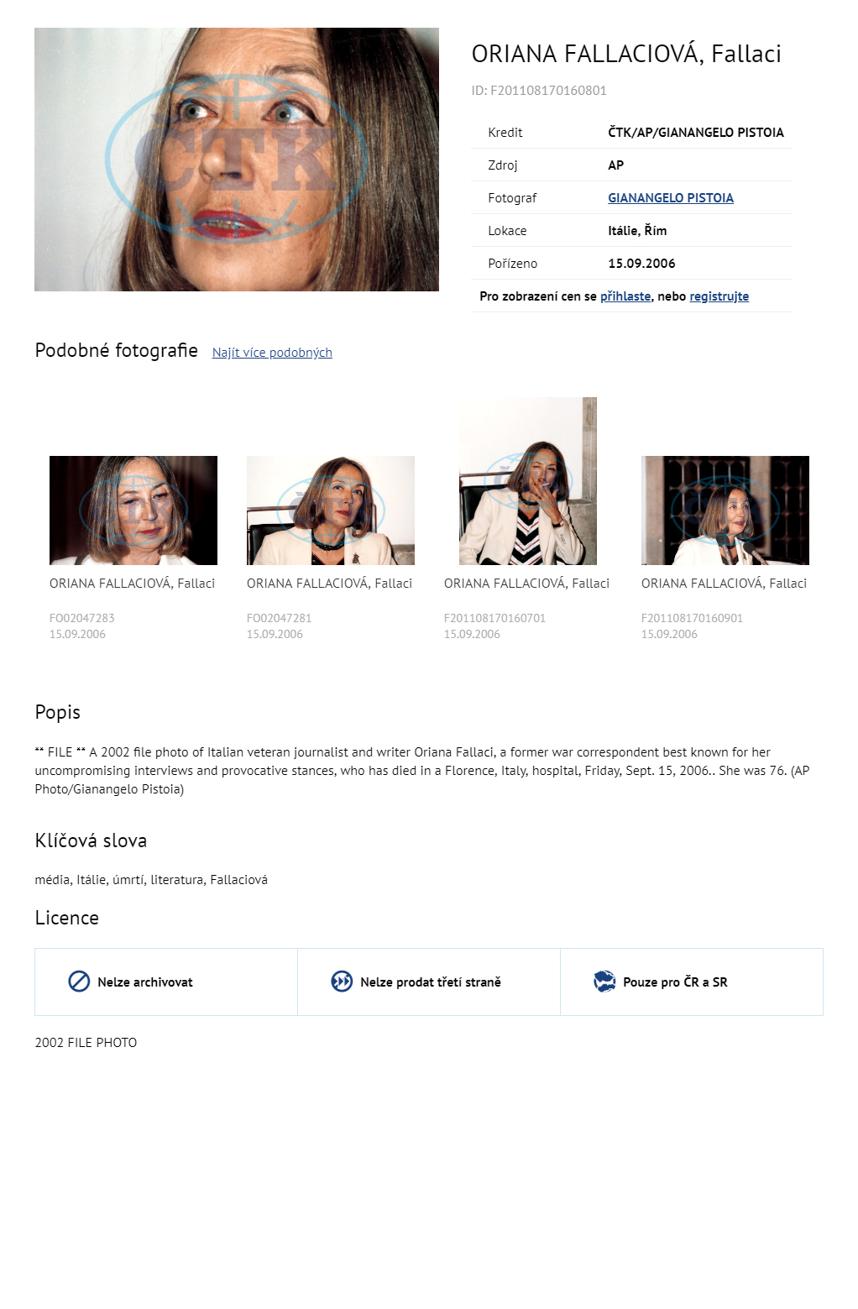This screenshot has height=1309, width=858.
Task: Click the first thumbnail's 'ORIANA FALLACIOVÁ, Fallaci' caption
Action: click(132, 584)
